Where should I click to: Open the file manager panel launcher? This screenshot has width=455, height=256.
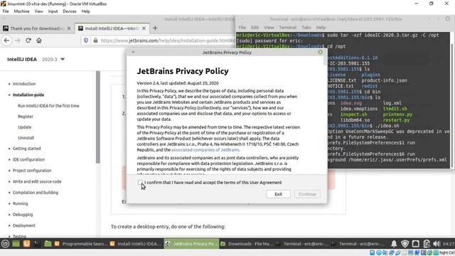48,244
